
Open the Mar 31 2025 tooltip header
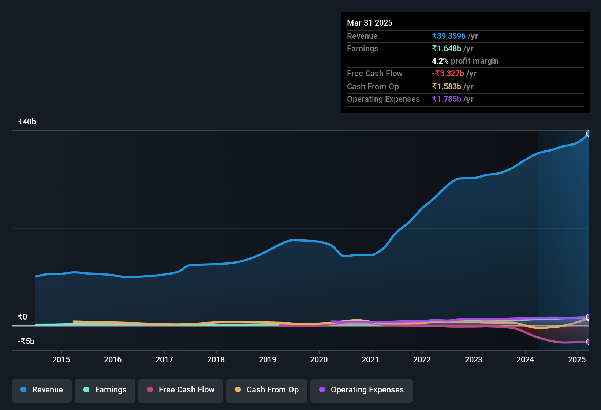click(370, 23)
